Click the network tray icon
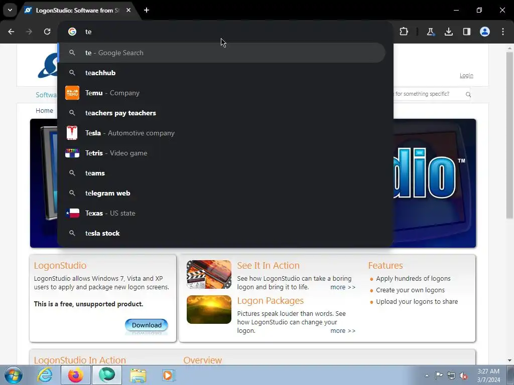This screenshot has width=514, height=385. (451, 375)
